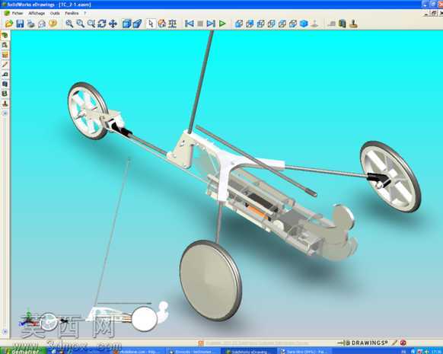Open the démarrer Start button

(x=23, y=351)
